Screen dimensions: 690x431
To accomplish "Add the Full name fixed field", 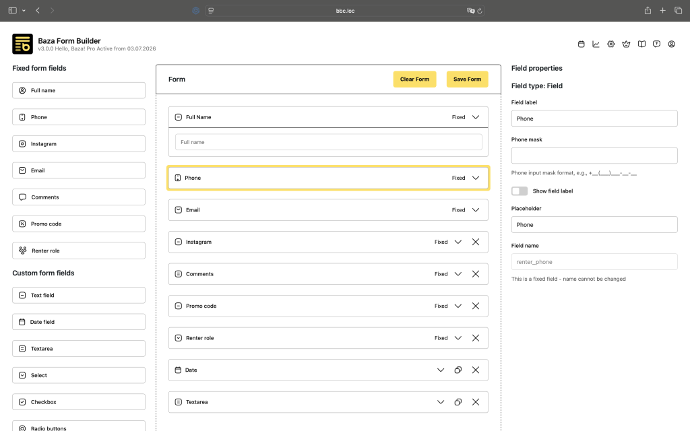I will coord(79,91).
